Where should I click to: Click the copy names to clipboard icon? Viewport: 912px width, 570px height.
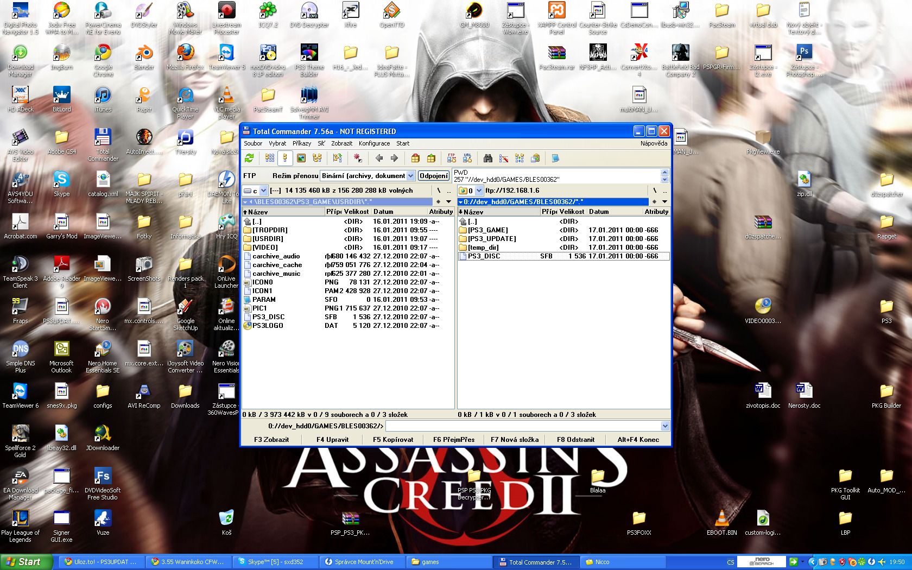point(535,159)
